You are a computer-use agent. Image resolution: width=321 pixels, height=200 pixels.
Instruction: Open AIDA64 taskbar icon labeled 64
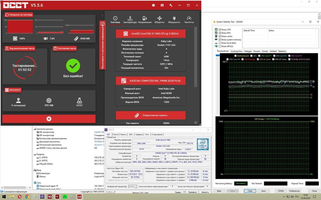point(79,197)
